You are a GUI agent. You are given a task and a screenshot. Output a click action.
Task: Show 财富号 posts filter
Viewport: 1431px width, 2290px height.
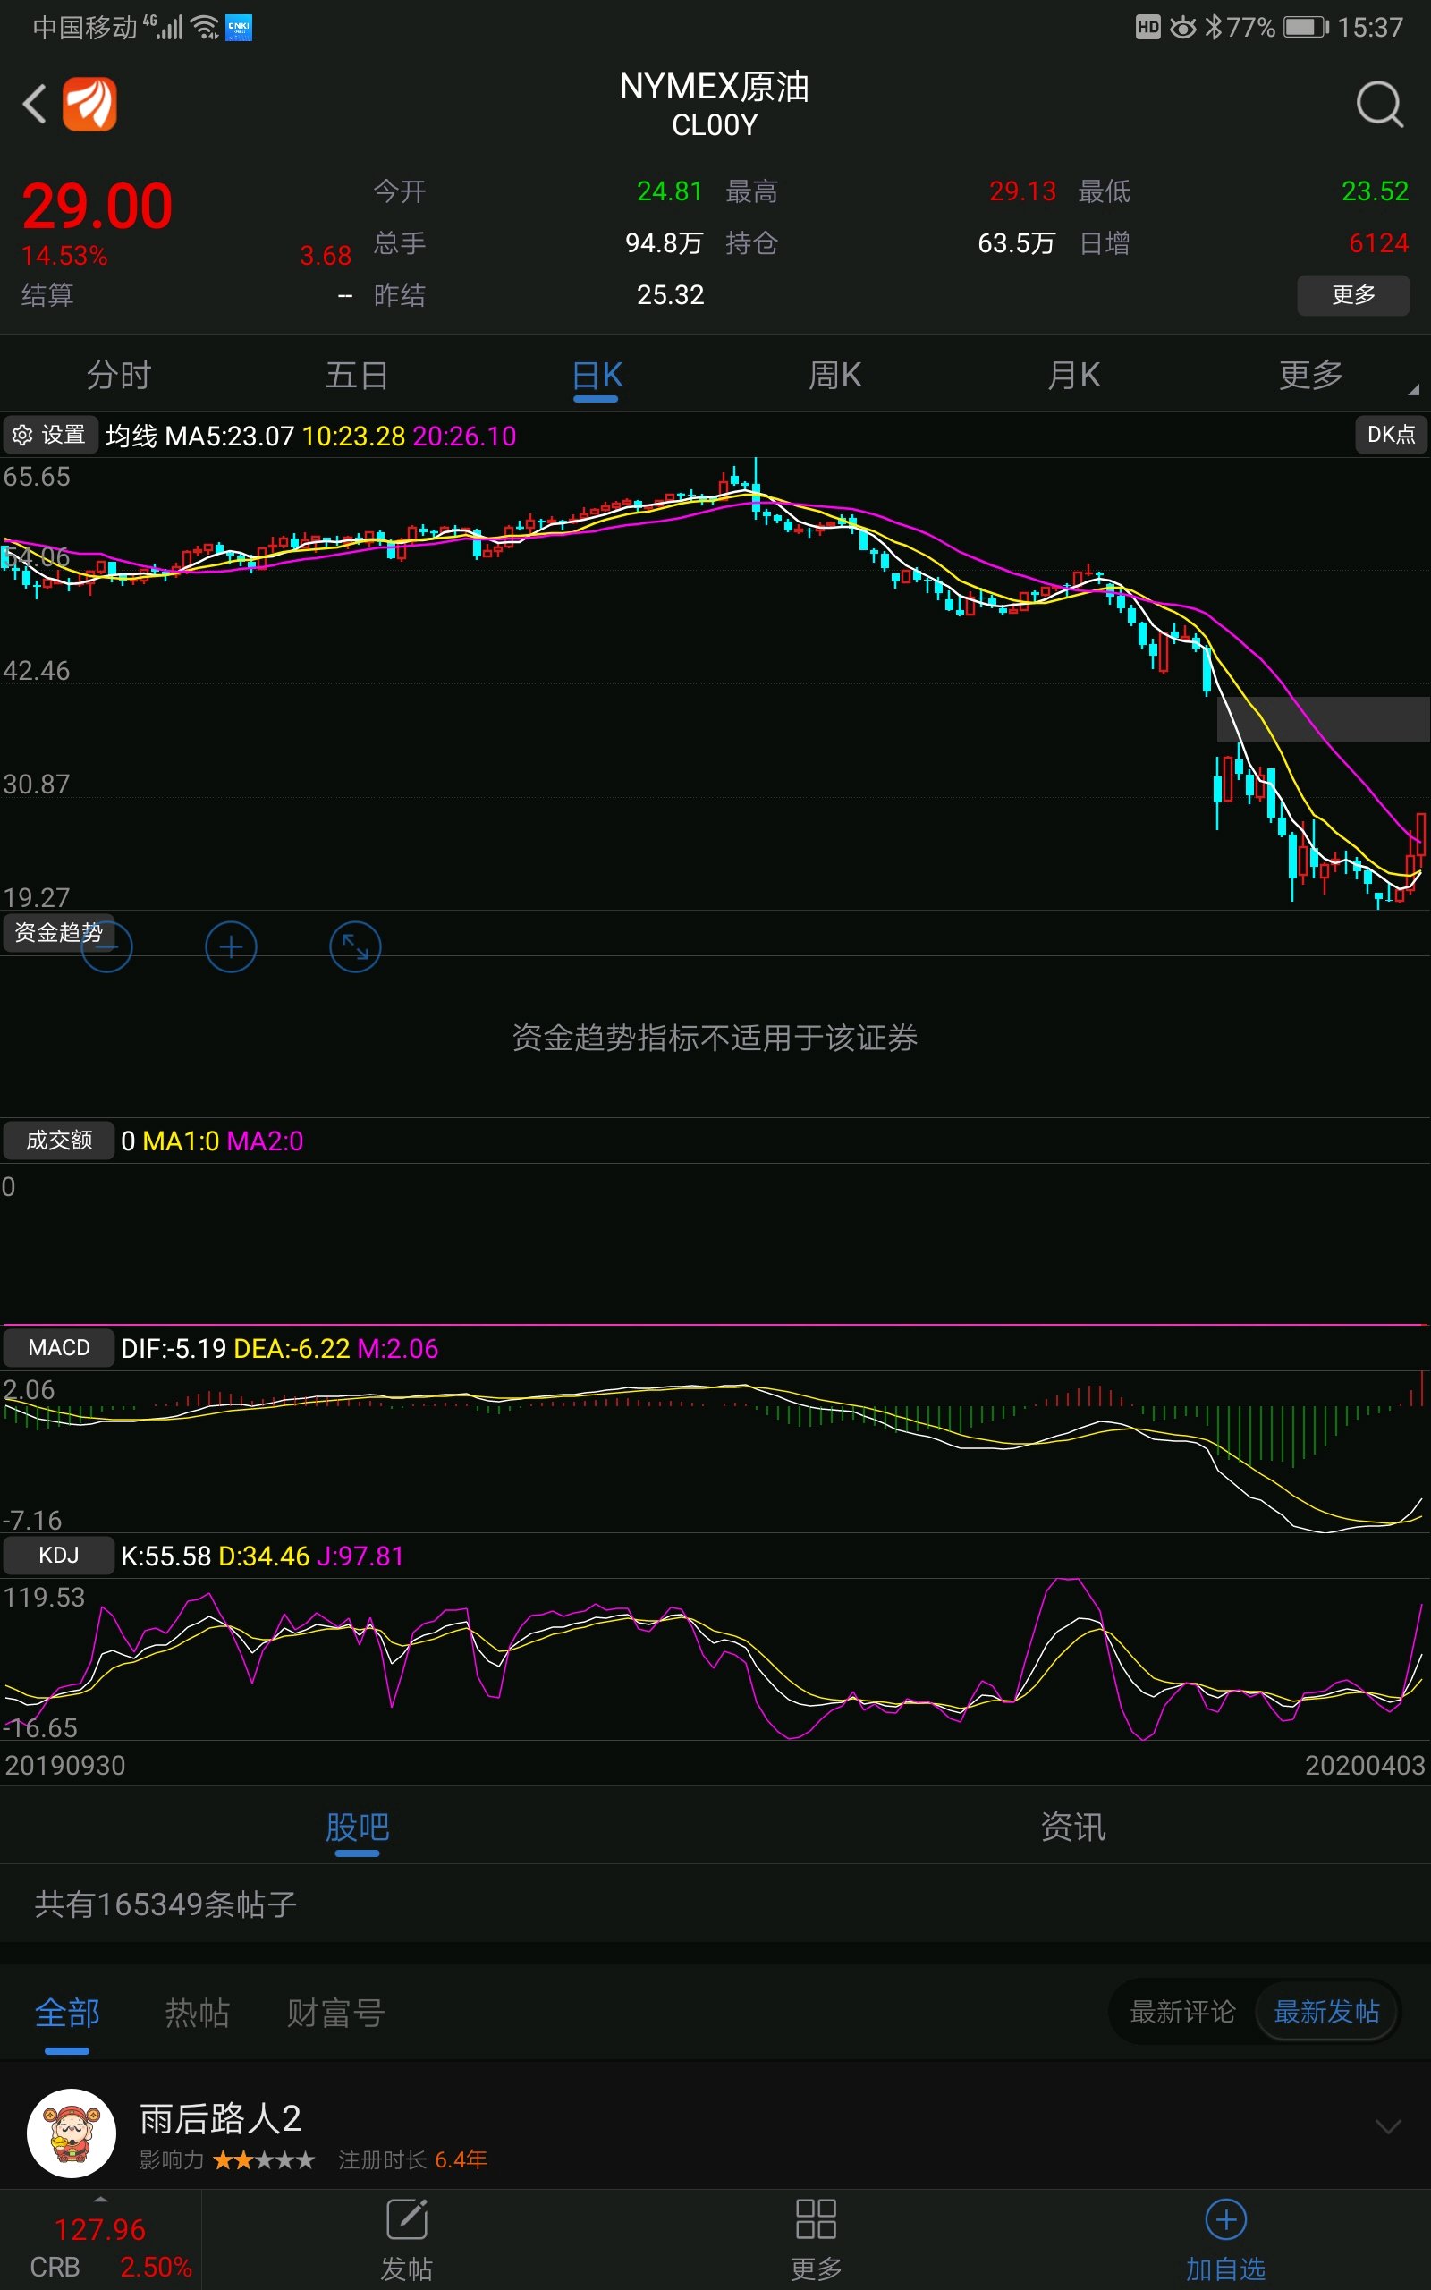click(x=335, y=2013)
